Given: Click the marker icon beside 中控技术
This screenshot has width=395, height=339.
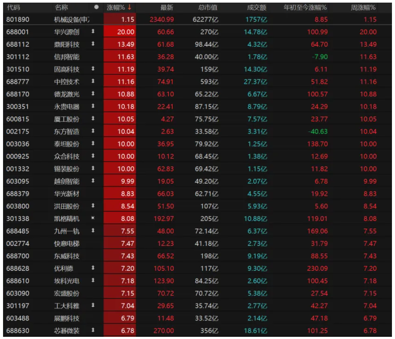Looking at the screenshot, I should pyautogui.click(x=93, y=81).
